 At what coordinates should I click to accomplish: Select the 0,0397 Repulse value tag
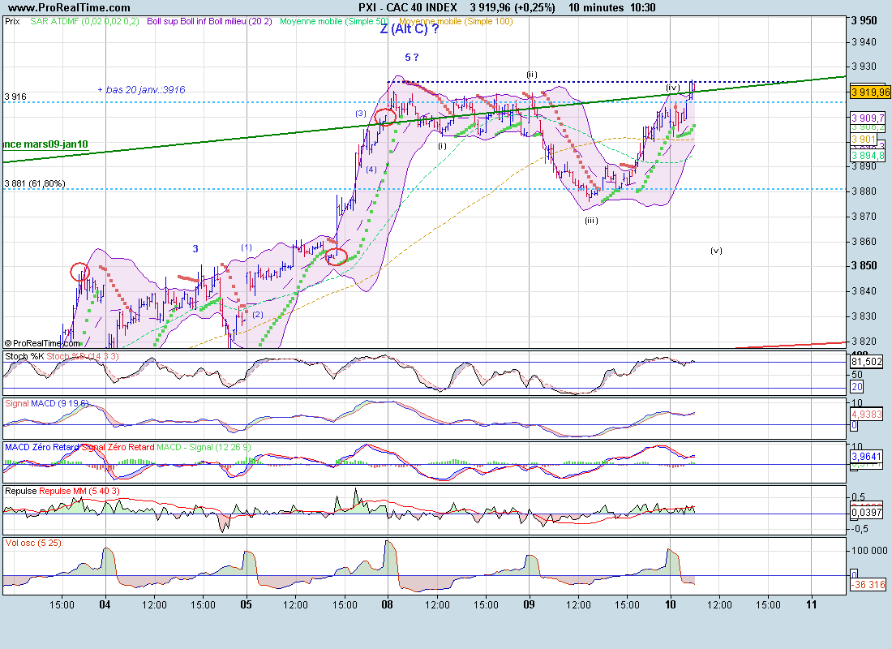(866, 513)
